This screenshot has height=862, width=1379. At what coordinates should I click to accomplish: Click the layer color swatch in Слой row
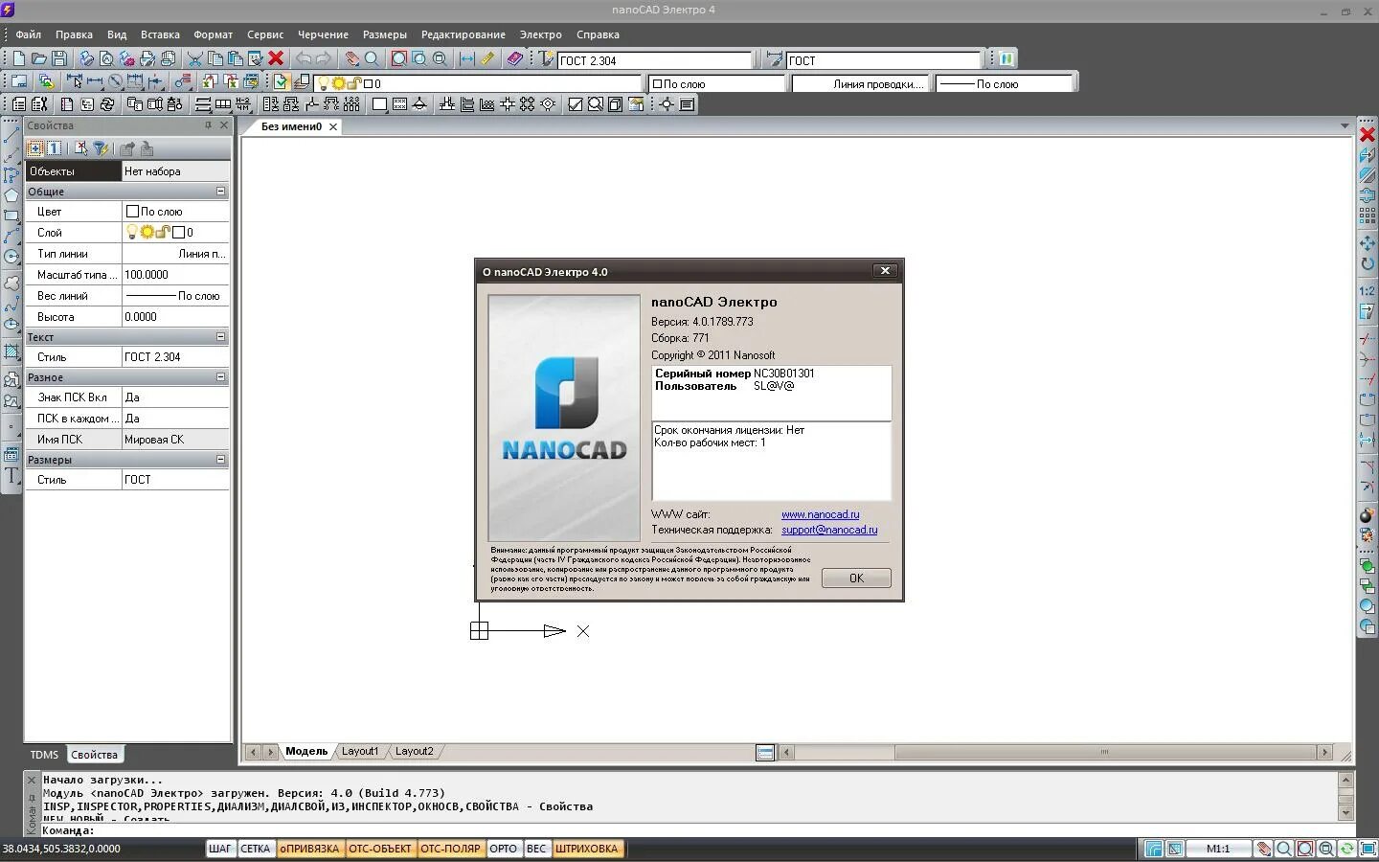[178, 233]
